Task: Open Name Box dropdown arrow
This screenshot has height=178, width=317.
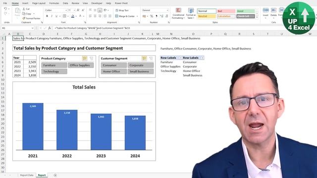Action: [x=33, y=28]
